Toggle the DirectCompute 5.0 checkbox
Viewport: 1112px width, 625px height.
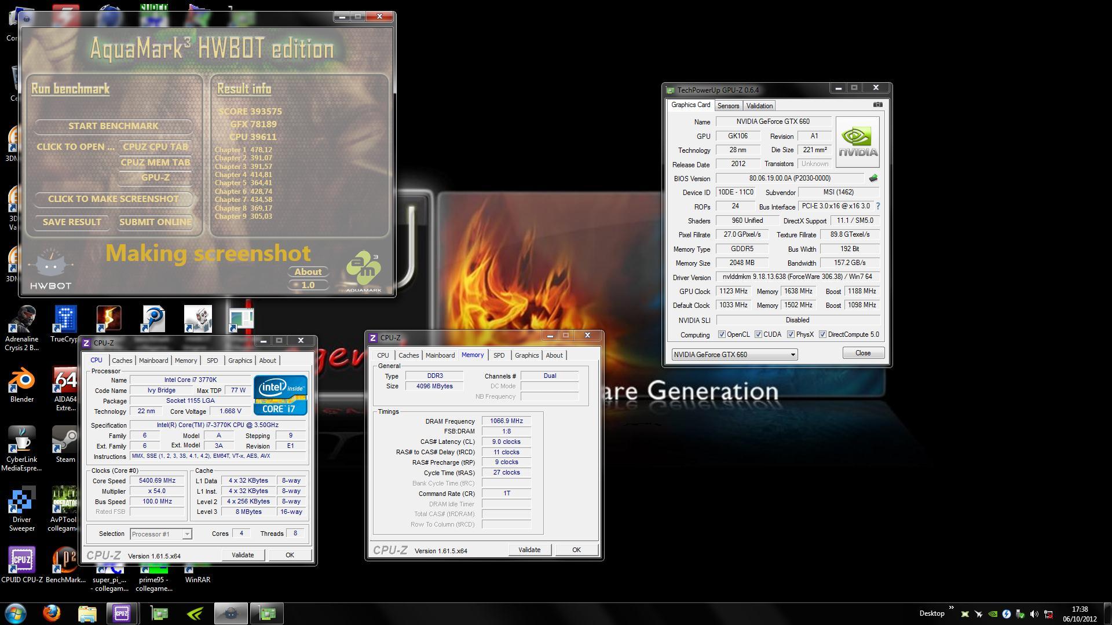pyautogui.click(x=822, y=334)
